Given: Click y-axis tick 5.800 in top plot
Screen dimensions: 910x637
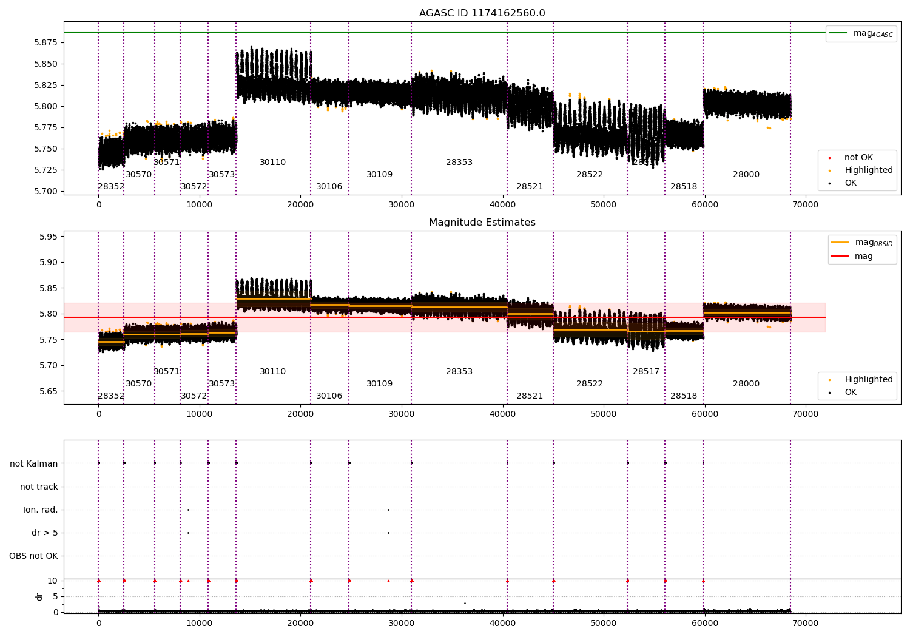Looking at the screenshot, I should (x=46, y=107).
